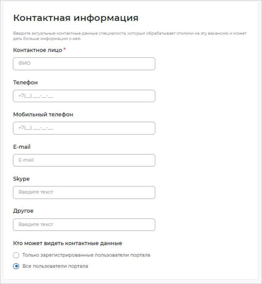Viewport: 262px width, 284px height.
Task: Click the Мобильный телефон input field
Action: pos(84,128)
